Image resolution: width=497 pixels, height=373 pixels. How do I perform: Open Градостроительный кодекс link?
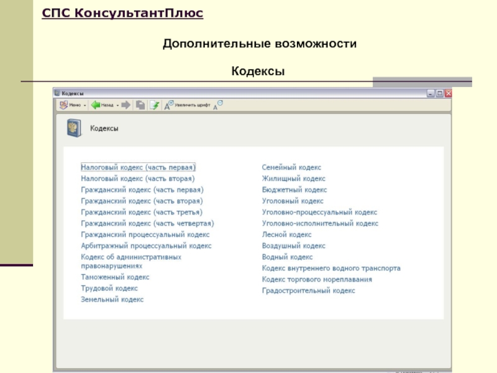point(308,290)
